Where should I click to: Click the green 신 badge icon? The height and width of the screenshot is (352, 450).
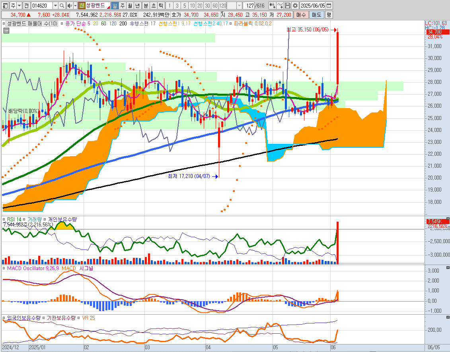82,6
